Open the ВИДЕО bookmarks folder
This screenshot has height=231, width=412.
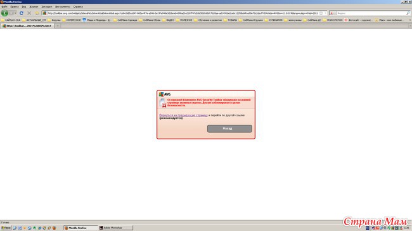click(x=168, y=20)
